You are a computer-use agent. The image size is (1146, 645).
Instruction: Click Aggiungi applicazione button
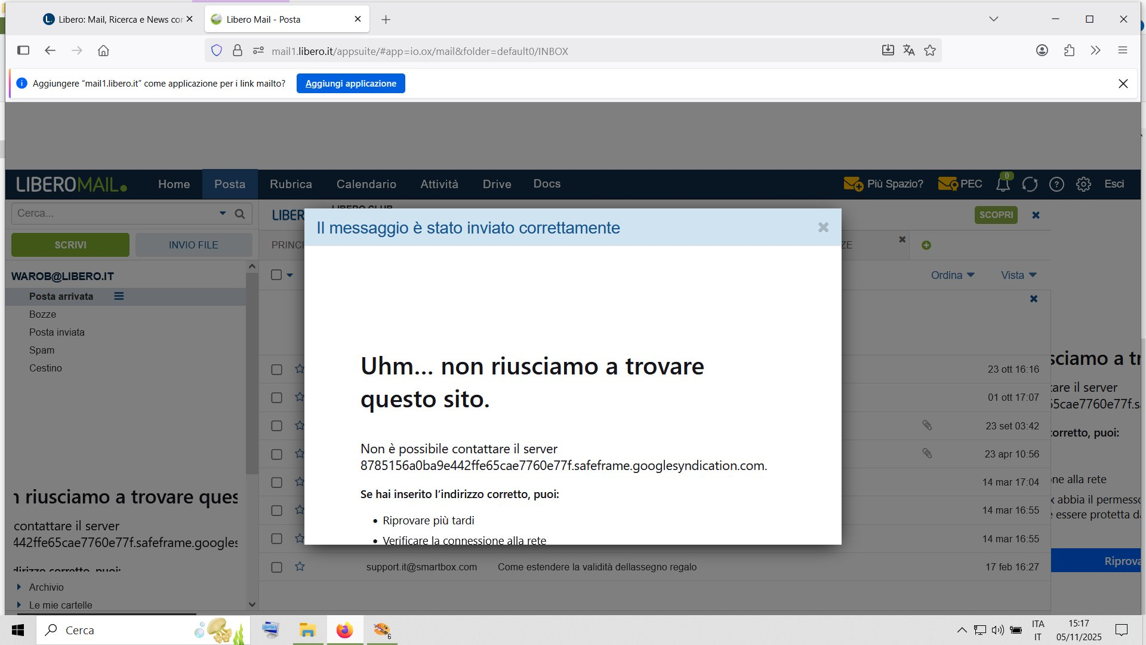[350, 84]
